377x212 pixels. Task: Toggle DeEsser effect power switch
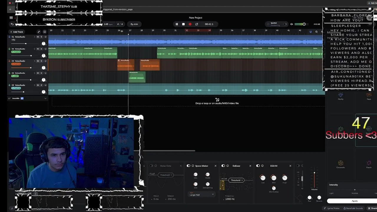point(223,166)
